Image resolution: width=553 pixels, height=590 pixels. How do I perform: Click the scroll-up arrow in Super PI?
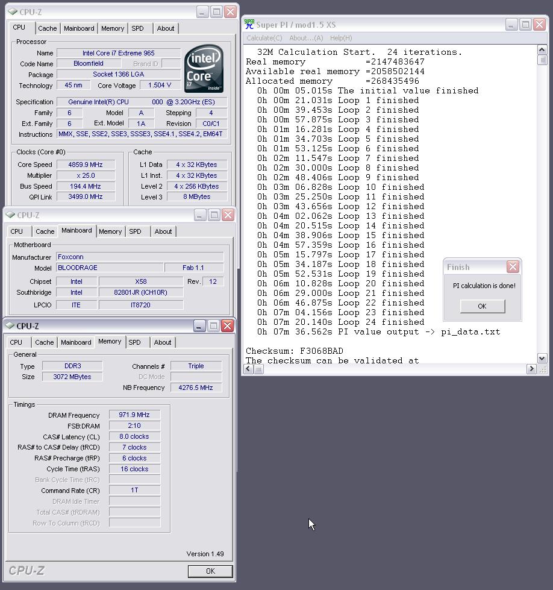(542, 50)
